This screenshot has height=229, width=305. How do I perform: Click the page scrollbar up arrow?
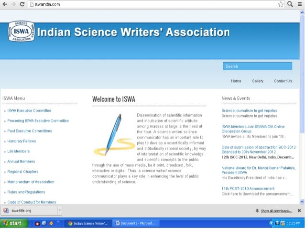[x=302, y=12]
